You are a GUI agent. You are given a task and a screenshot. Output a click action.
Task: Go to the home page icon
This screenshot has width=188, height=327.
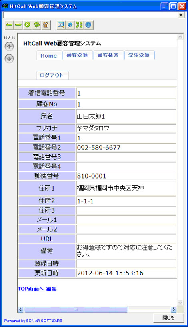46,25
